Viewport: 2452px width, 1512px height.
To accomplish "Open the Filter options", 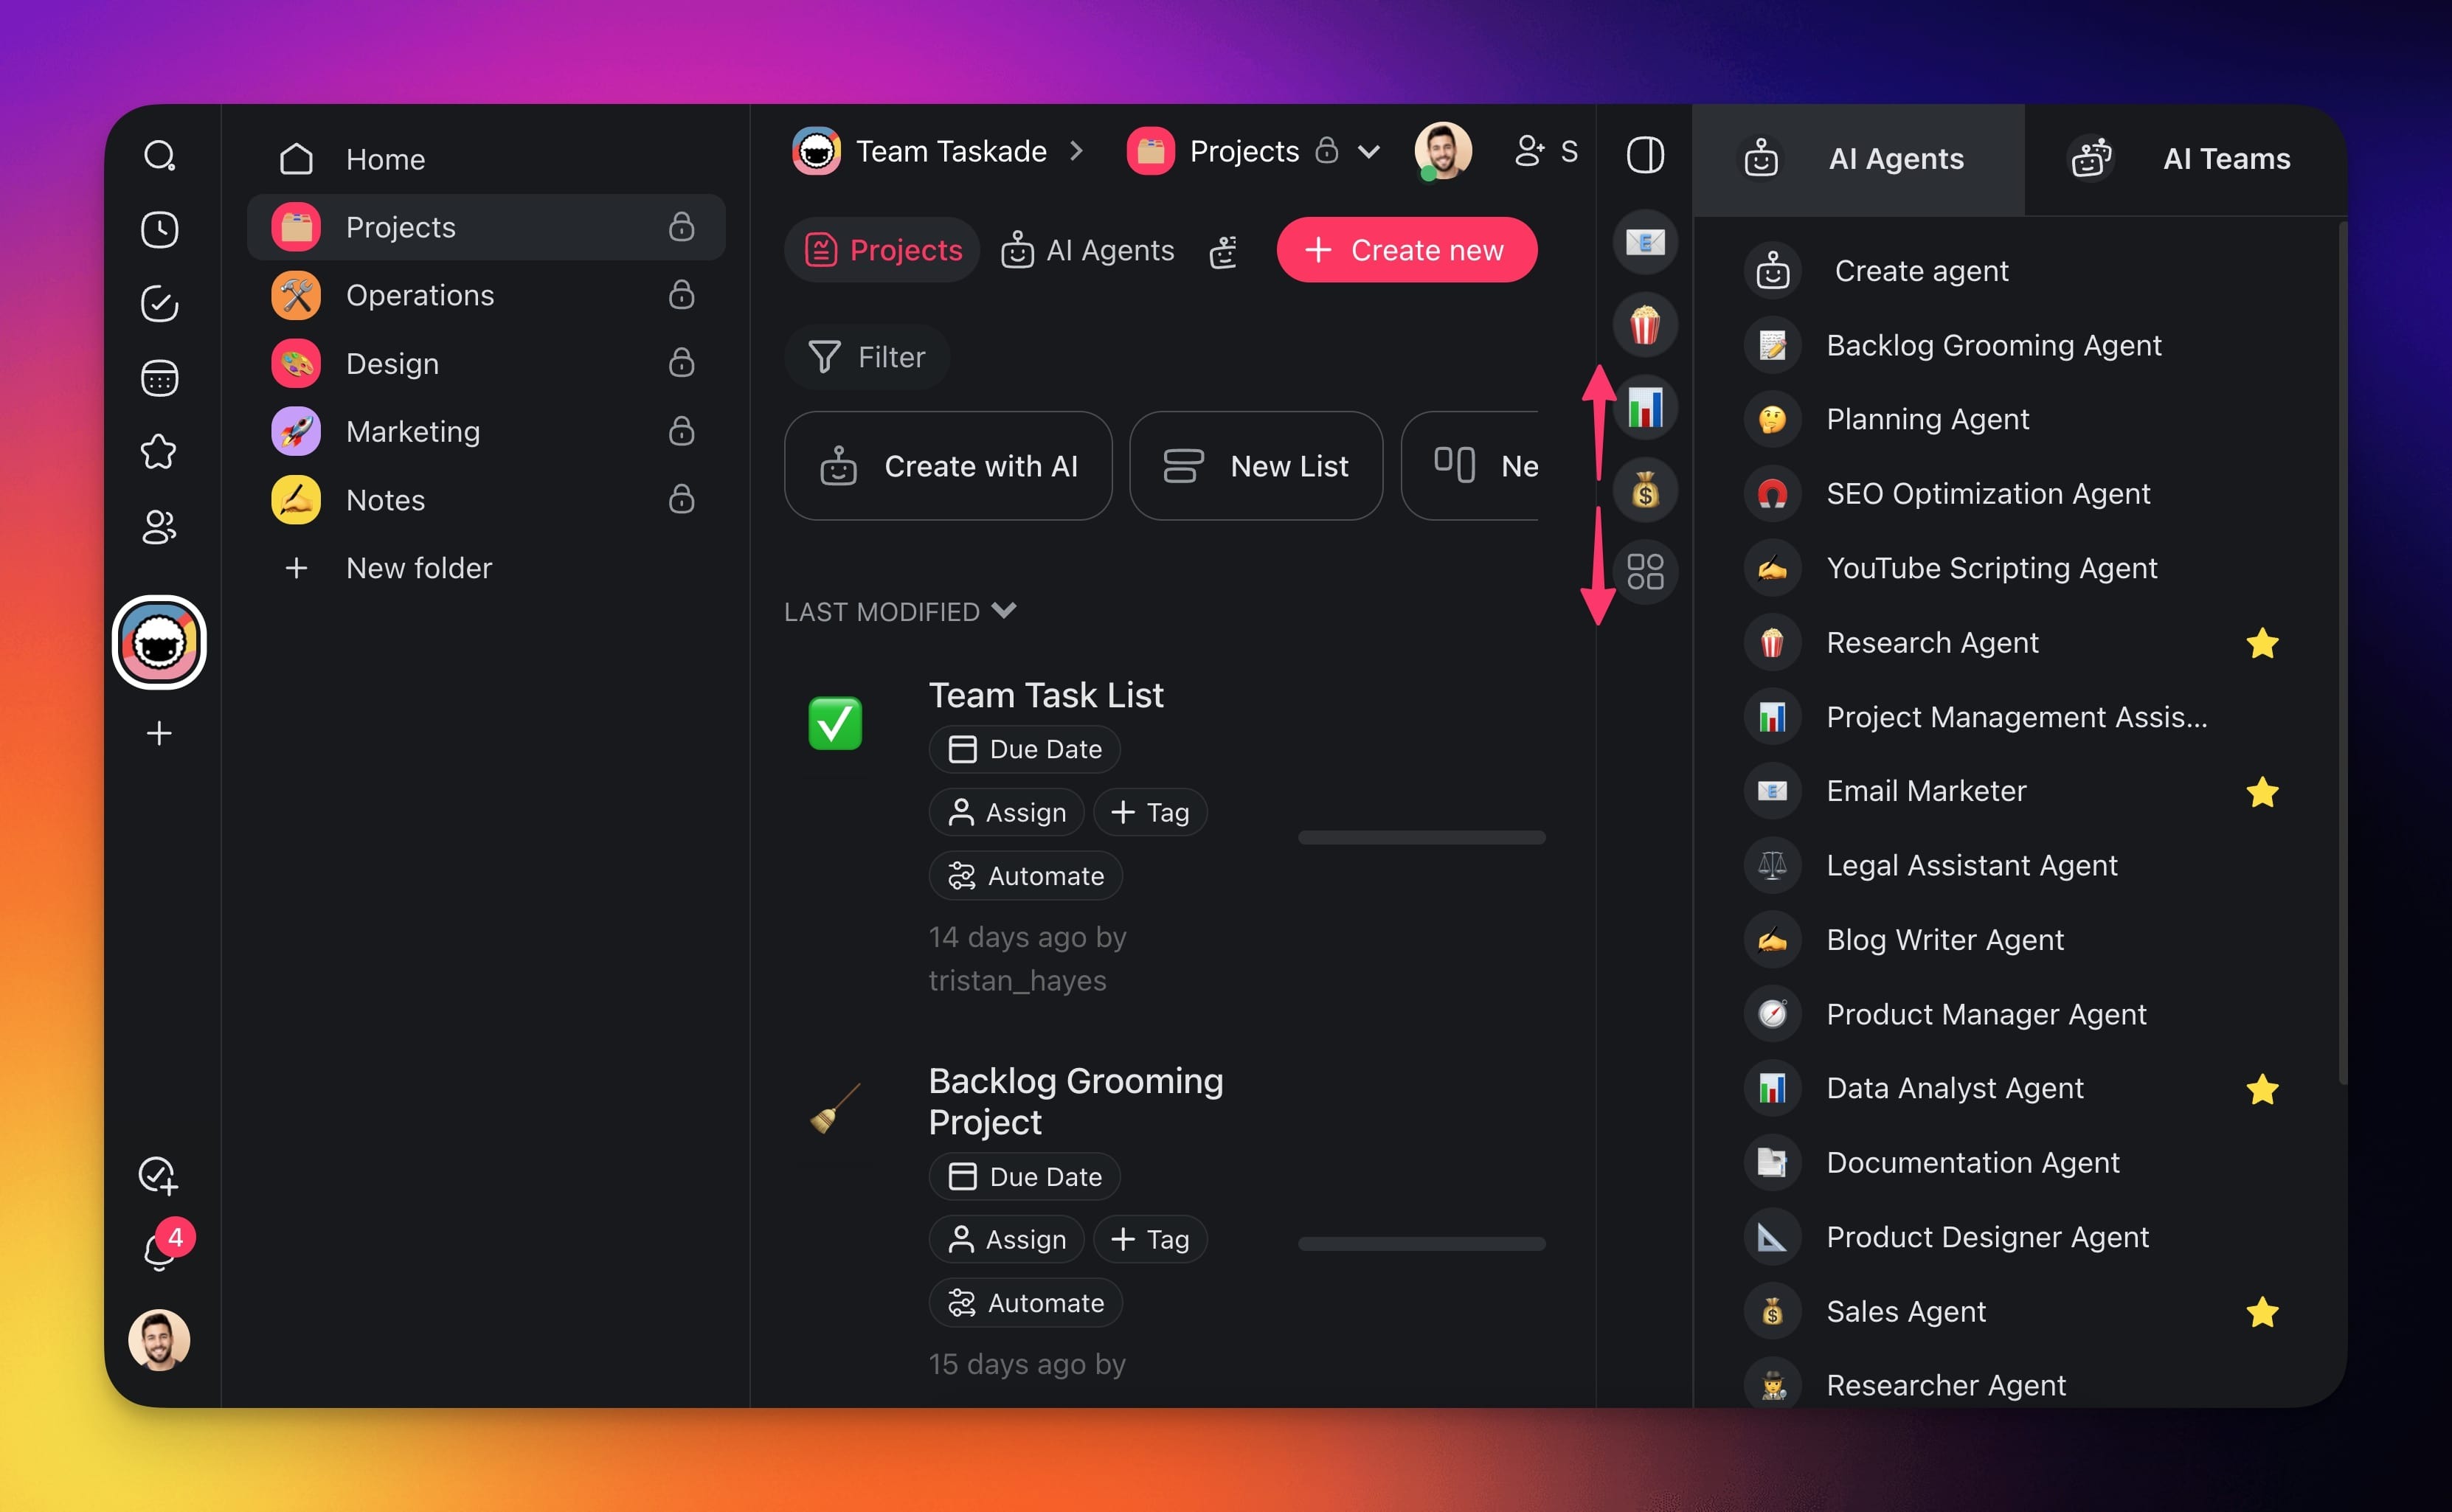I will pos(867,357).
